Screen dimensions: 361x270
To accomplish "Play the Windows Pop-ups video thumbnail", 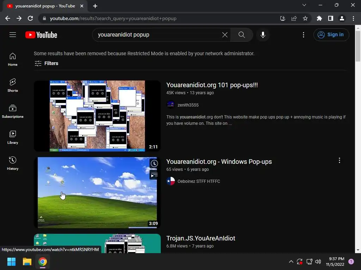I will click(x=97, y=192).
